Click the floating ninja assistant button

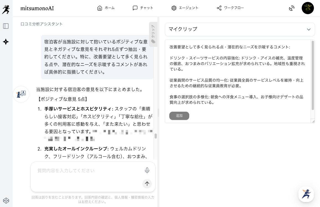pos(306,194)
